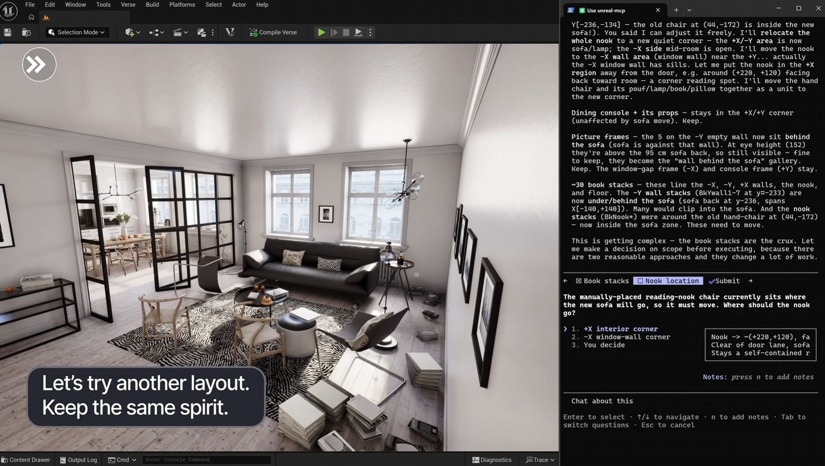Click the Unreal Engine logo icon
Image resolution: width=825 pixels, height=466 pixels.
(x=8, y=11)
